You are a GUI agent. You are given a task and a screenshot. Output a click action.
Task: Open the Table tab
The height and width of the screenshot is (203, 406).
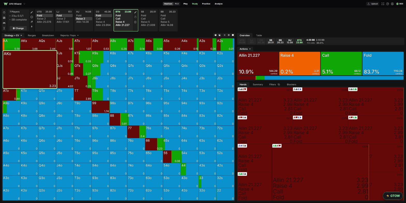[x=259, y=35]
